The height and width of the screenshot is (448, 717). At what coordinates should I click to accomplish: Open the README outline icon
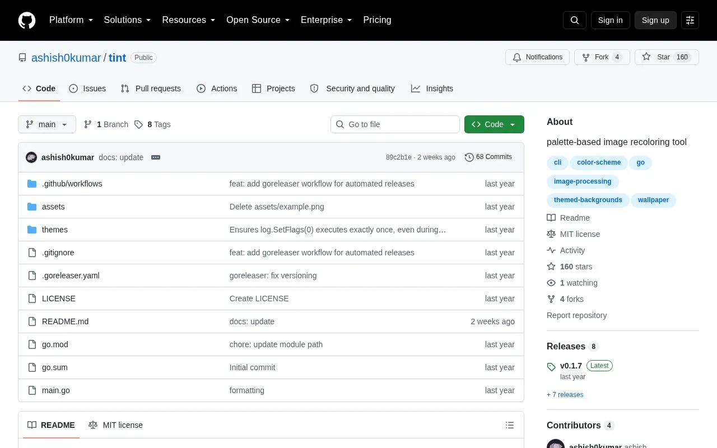(510, 425)
